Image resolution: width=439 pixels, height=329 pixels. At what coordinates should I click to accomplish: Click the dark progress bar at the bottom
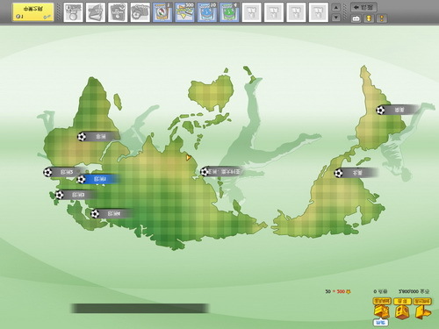click(x=140, y=308)
